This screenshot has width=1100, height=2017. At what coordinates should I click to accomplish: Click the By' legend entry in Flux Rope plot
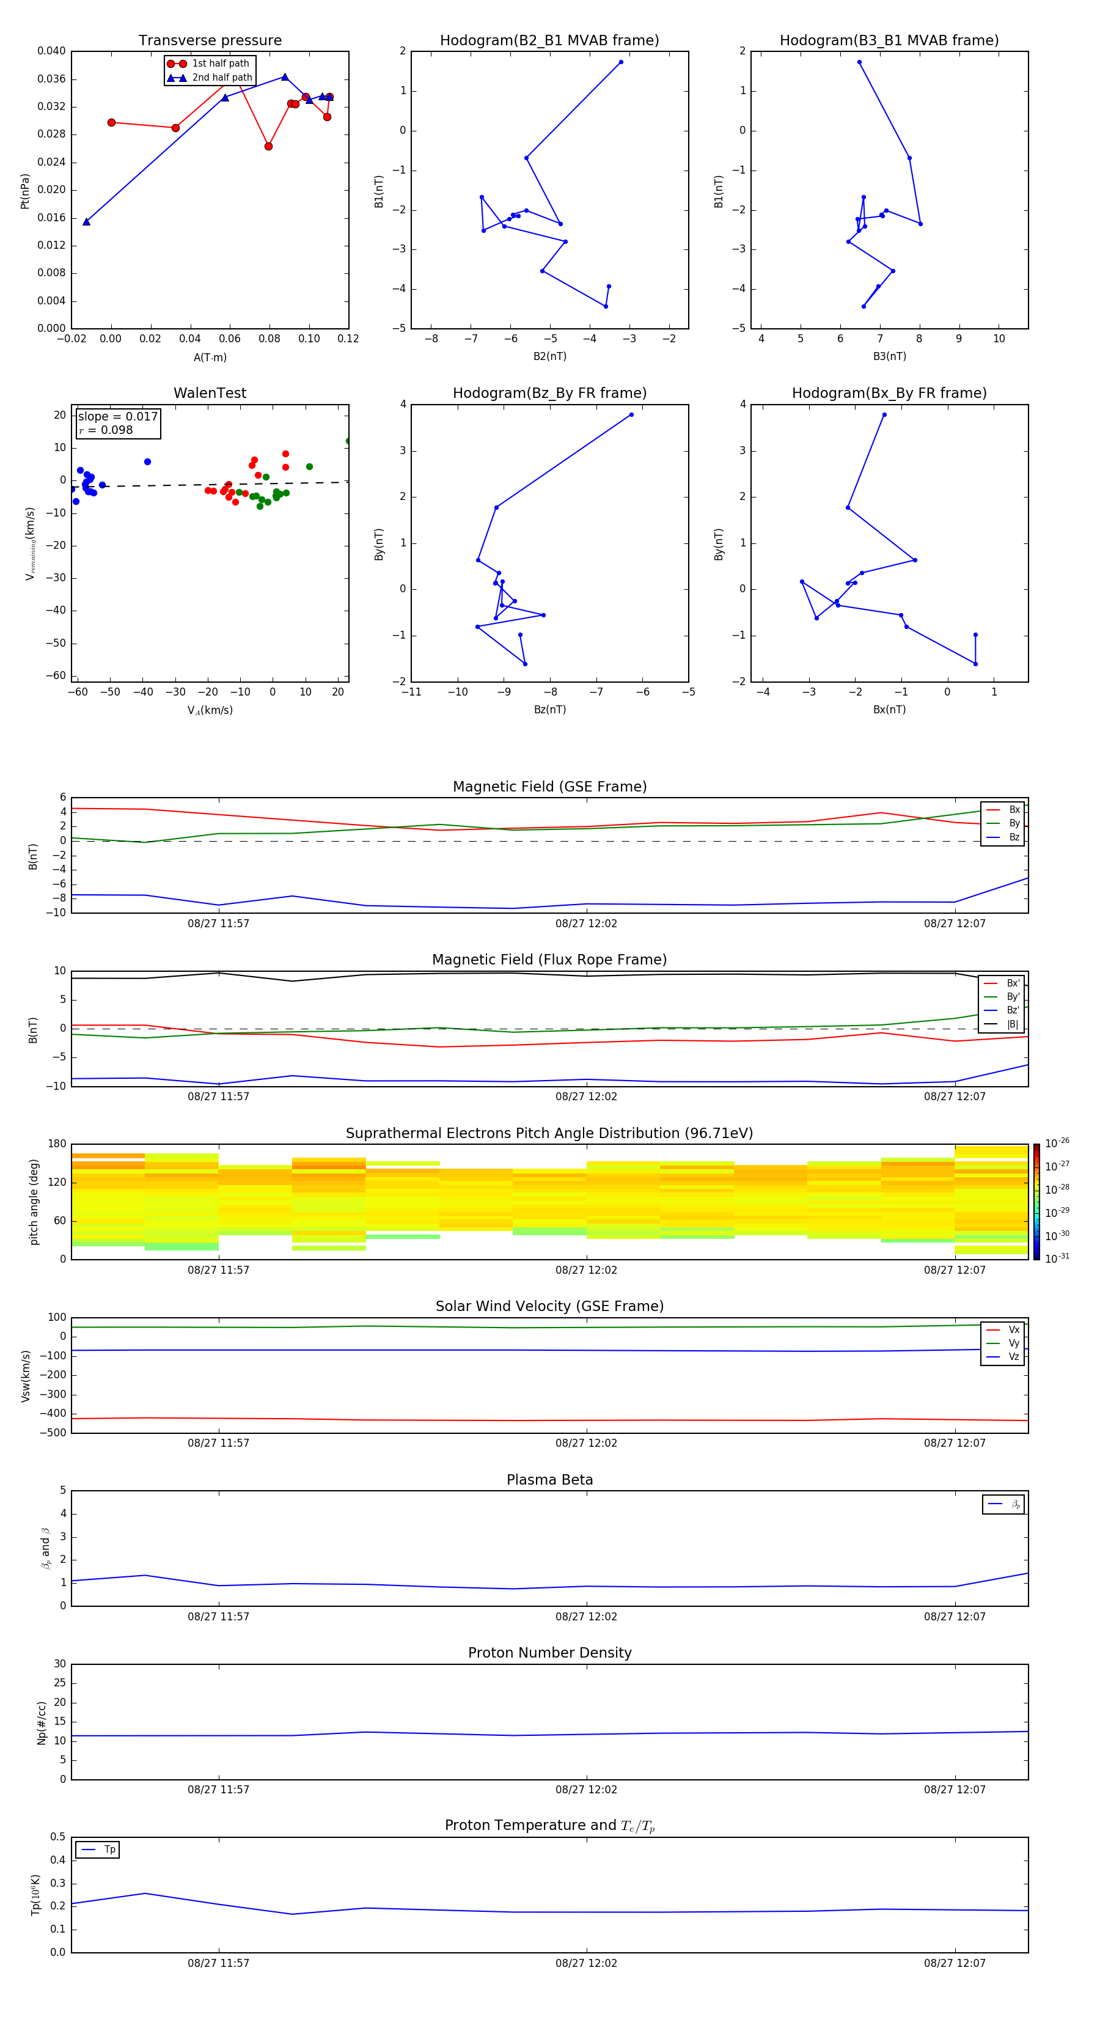coord(1002,997)
